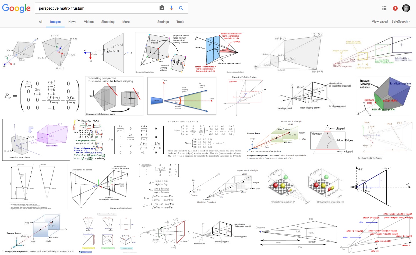Switch to the All results tab

[41, 22]
